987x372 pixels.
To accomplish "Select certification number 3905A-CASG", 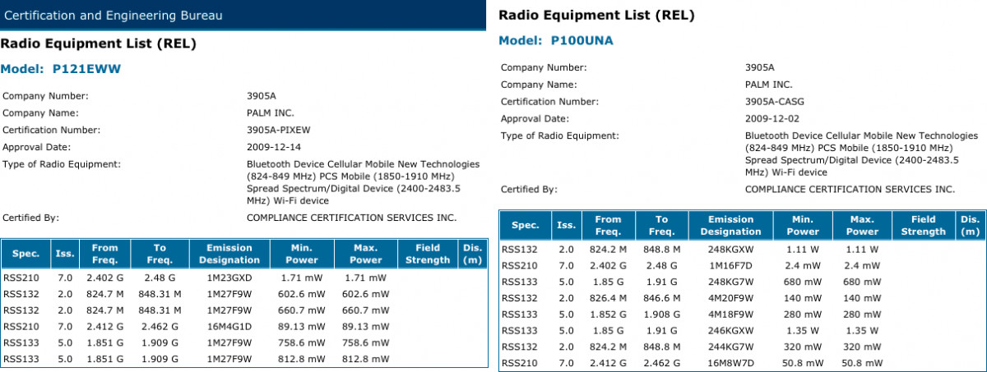I will coord(775,102).
